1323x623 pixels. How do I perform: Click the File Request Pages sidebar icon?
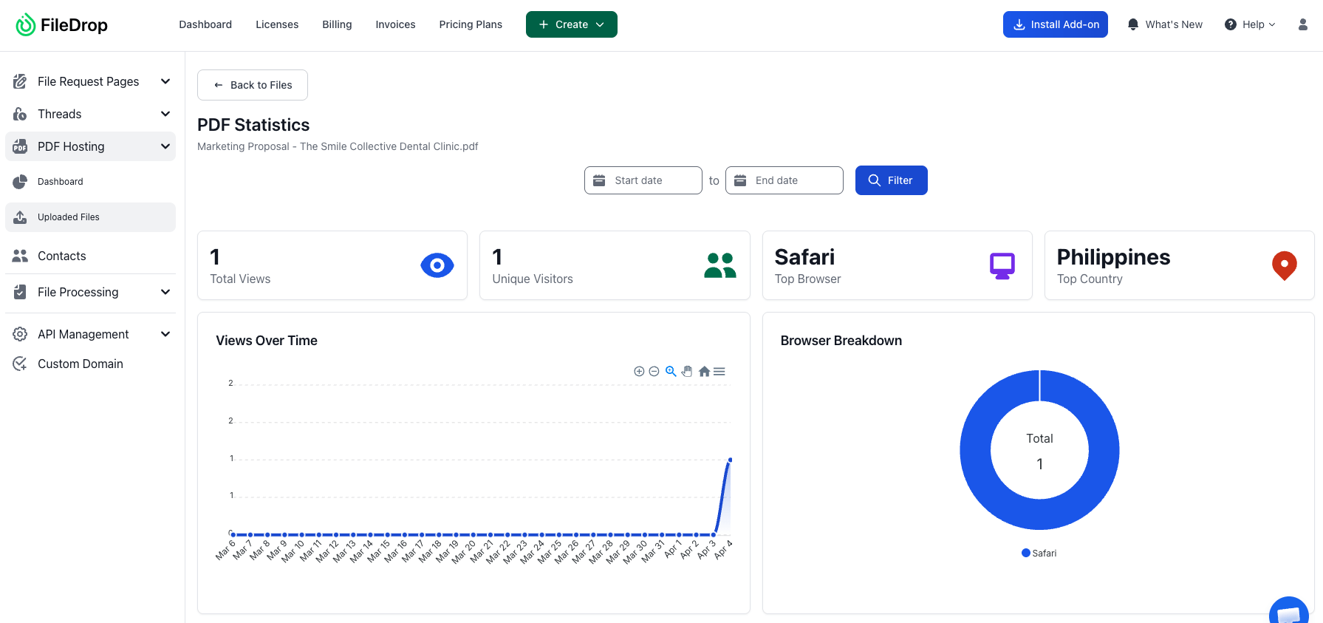pos(20,81)
